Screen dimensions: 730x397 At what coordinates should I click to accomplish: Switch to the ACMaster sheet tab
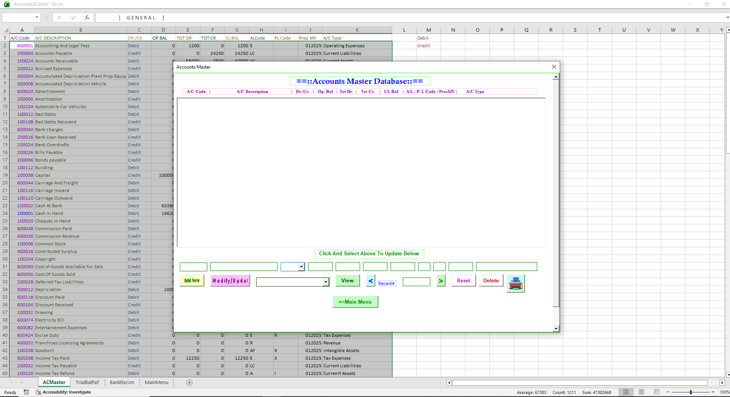point(54,382)
